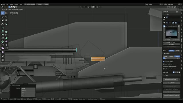Open the Window menu
Screen dimensions: 183x103
[x=16, y=4]
